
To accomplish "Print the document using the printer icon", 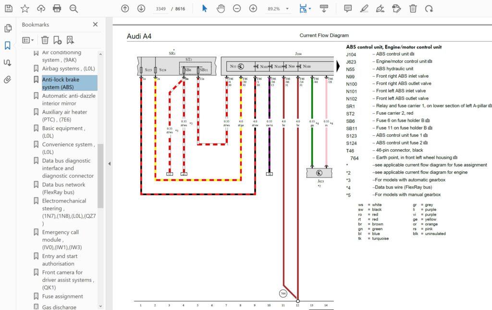I will [x=57, y=8].
